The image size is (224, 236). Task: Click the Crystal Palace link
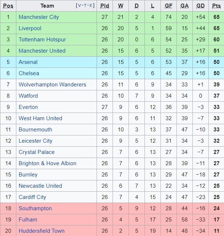pyautogui.click(x=36, y=152)
